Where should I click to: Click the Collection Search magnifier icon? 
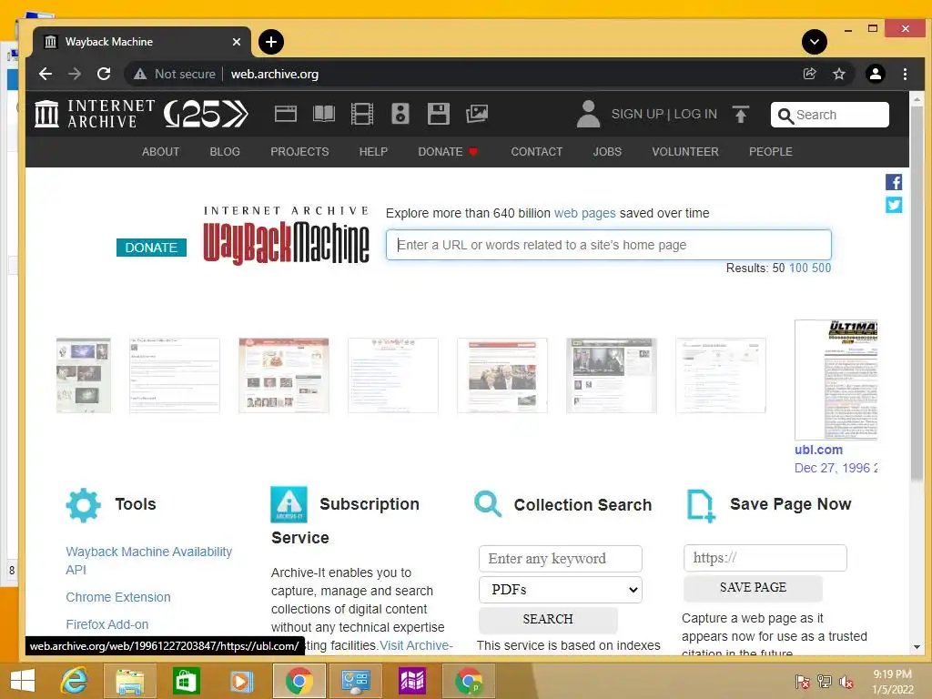pos(488,504)
